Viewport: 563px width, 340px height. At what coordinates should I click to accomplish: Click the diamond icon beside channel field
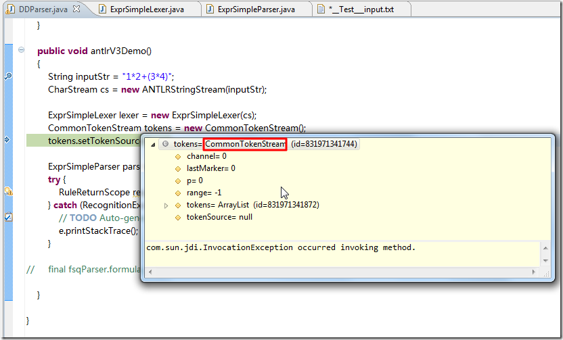[x=178, y=156]
